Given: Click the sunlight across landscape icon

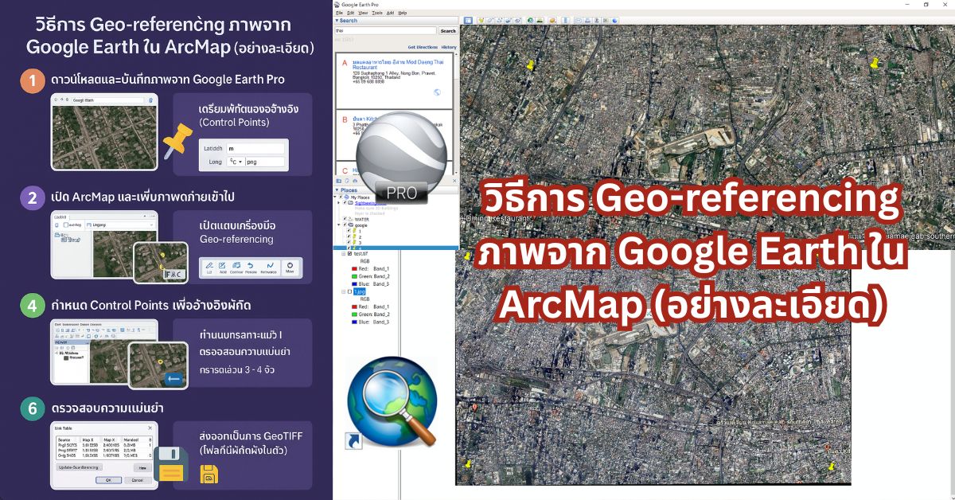Looking at the screenshot, I should tap(540, 20).
